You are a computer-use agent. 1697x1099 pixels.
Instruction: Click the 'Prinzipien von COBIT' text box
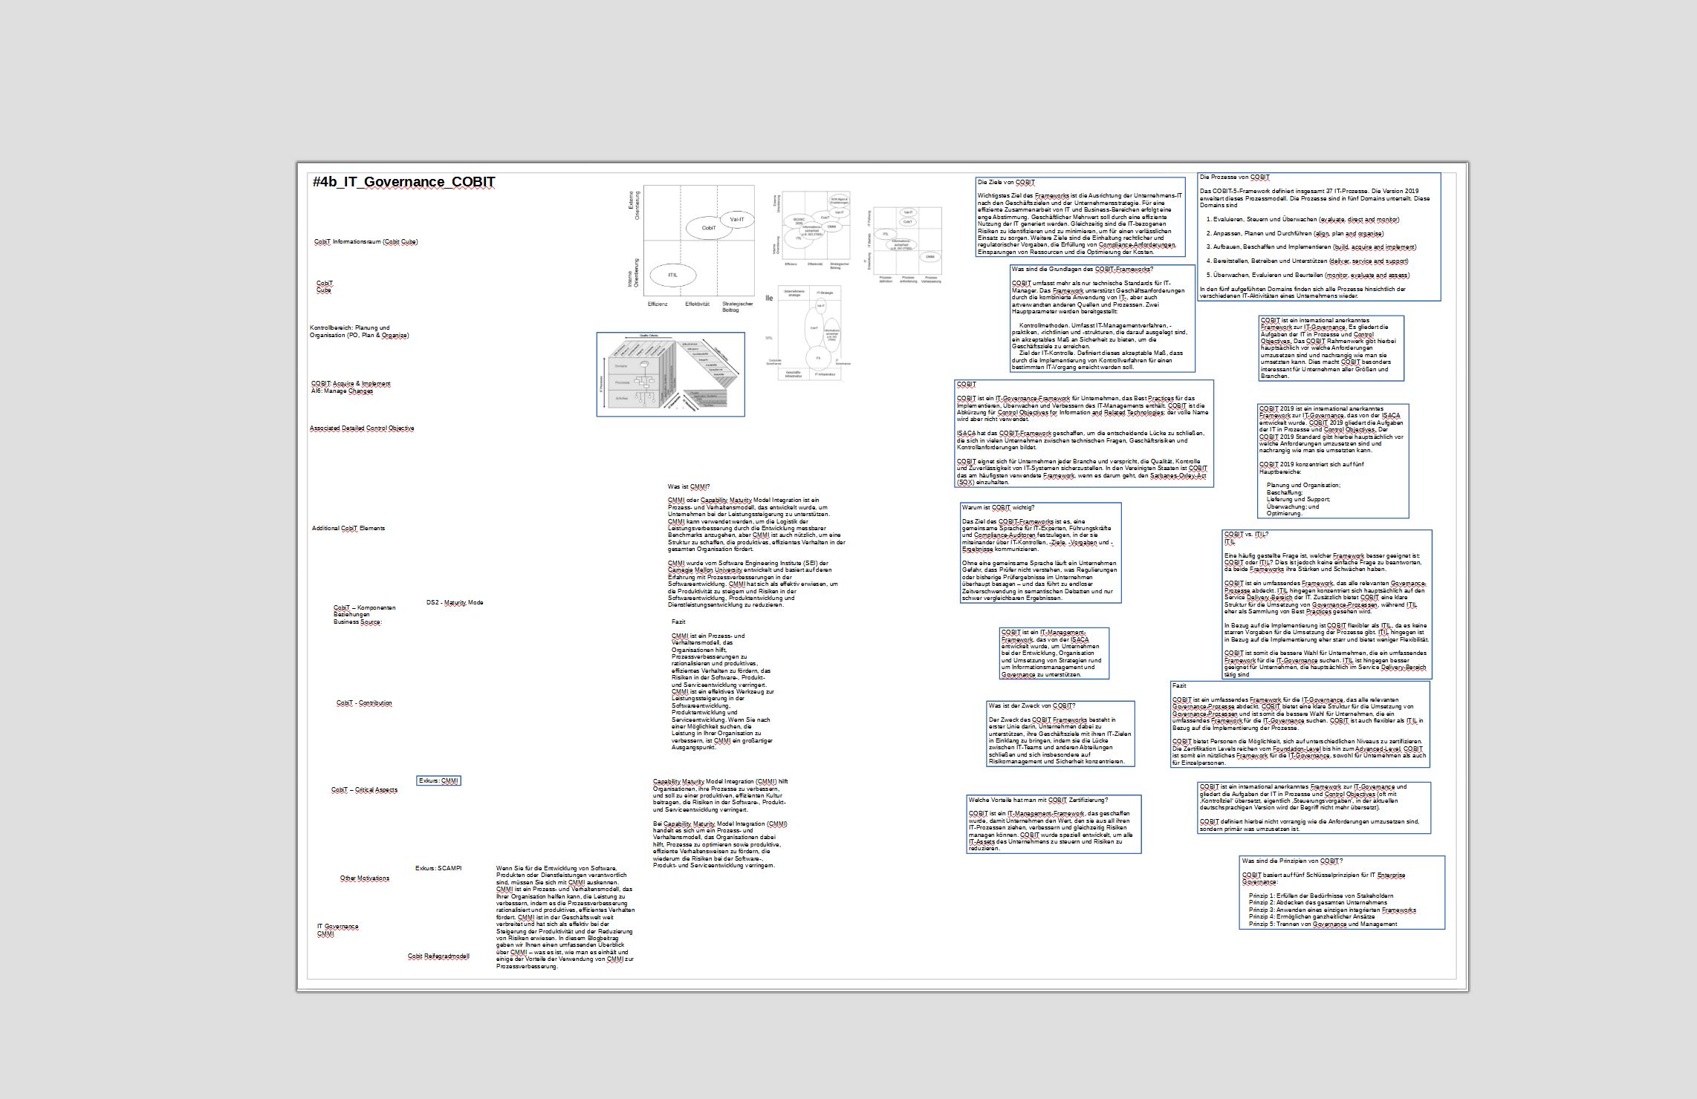coord(1340,892)
